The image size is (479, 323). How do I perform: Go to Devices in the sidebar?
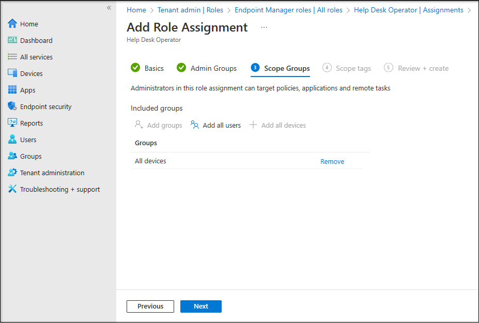(31, 74)
